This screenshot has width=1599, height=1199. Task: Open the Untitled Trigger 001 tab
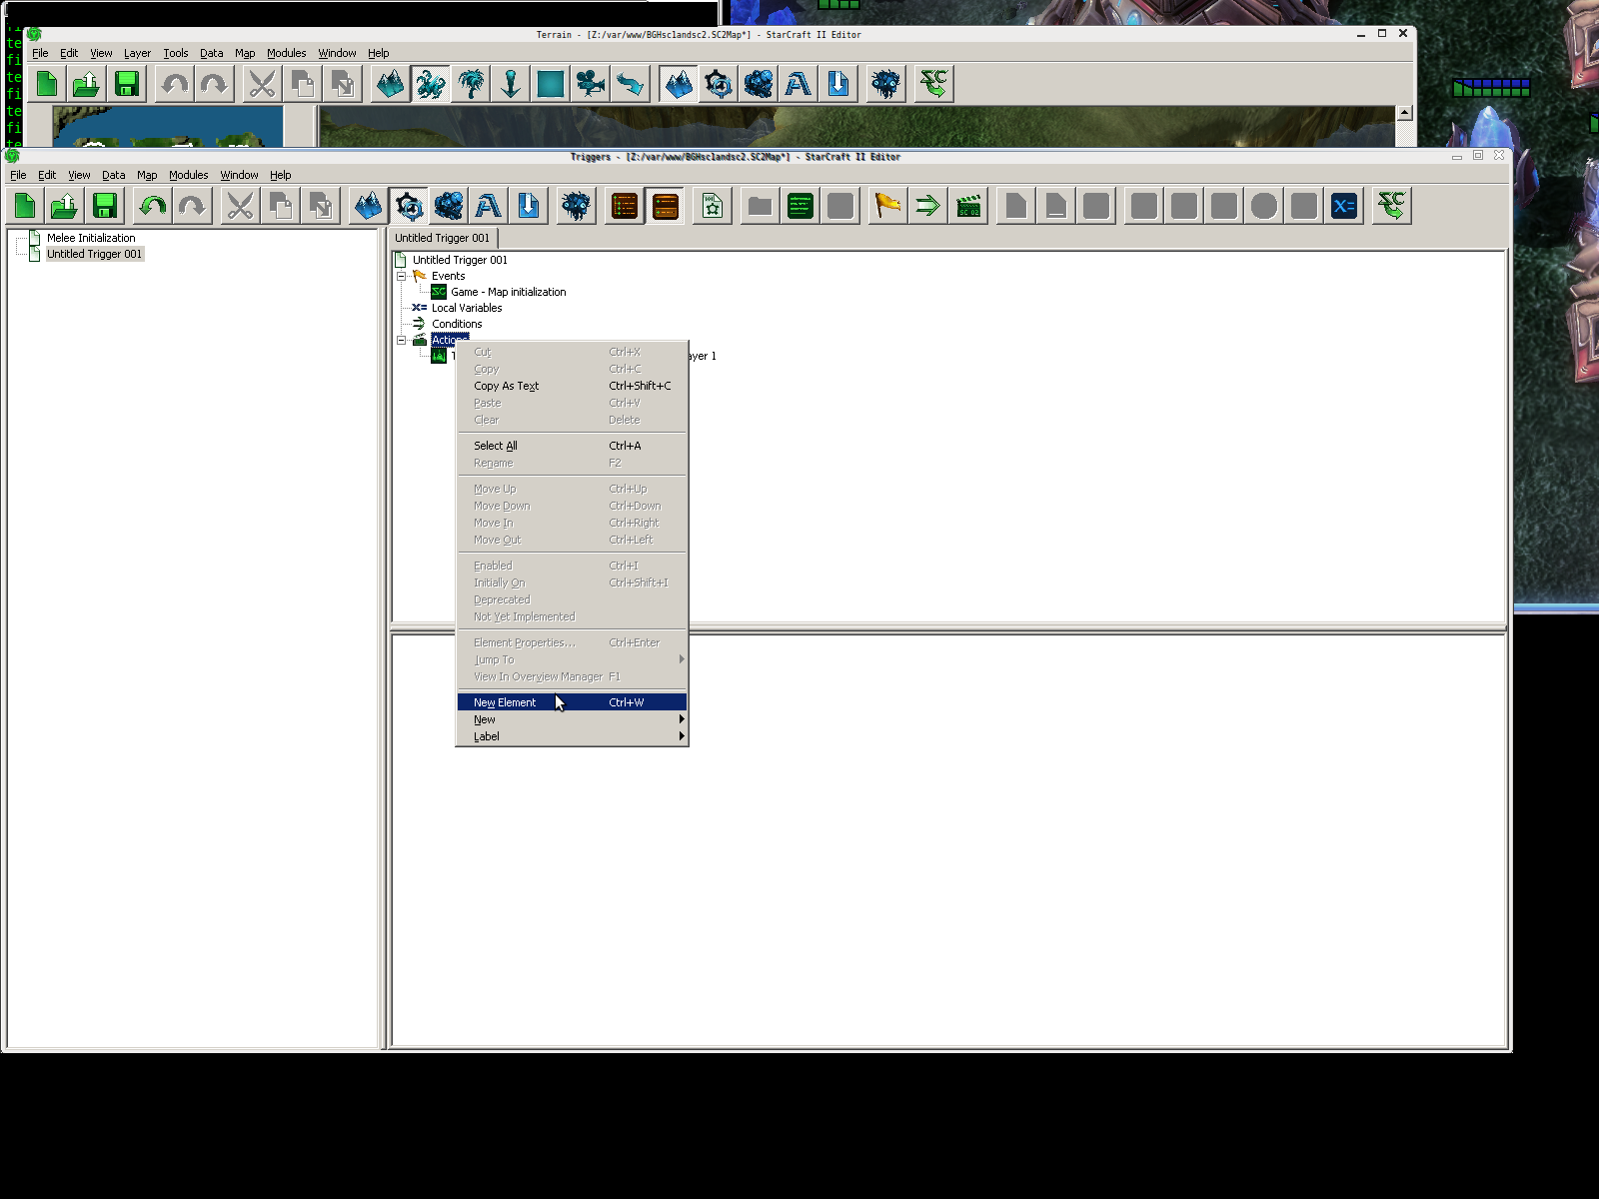point(442,238)
